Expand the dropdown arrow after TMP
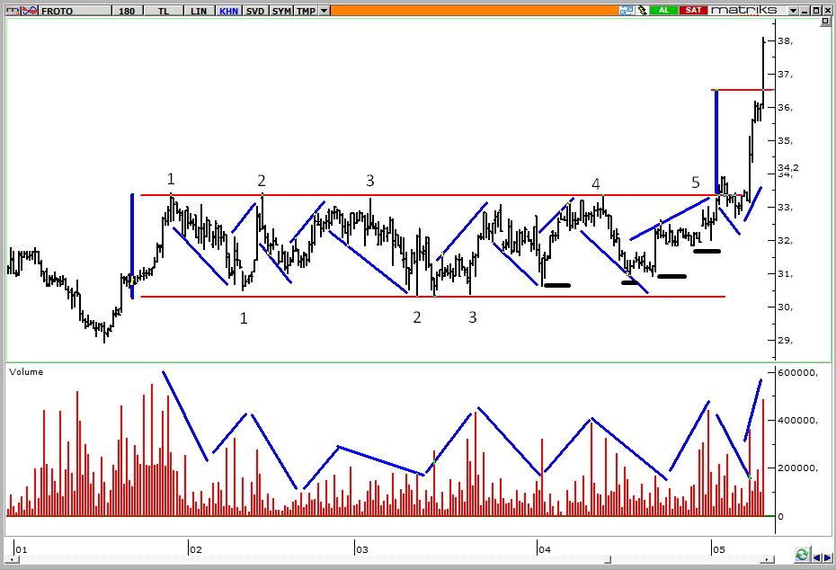836x570 pixels. pos(325,11)
